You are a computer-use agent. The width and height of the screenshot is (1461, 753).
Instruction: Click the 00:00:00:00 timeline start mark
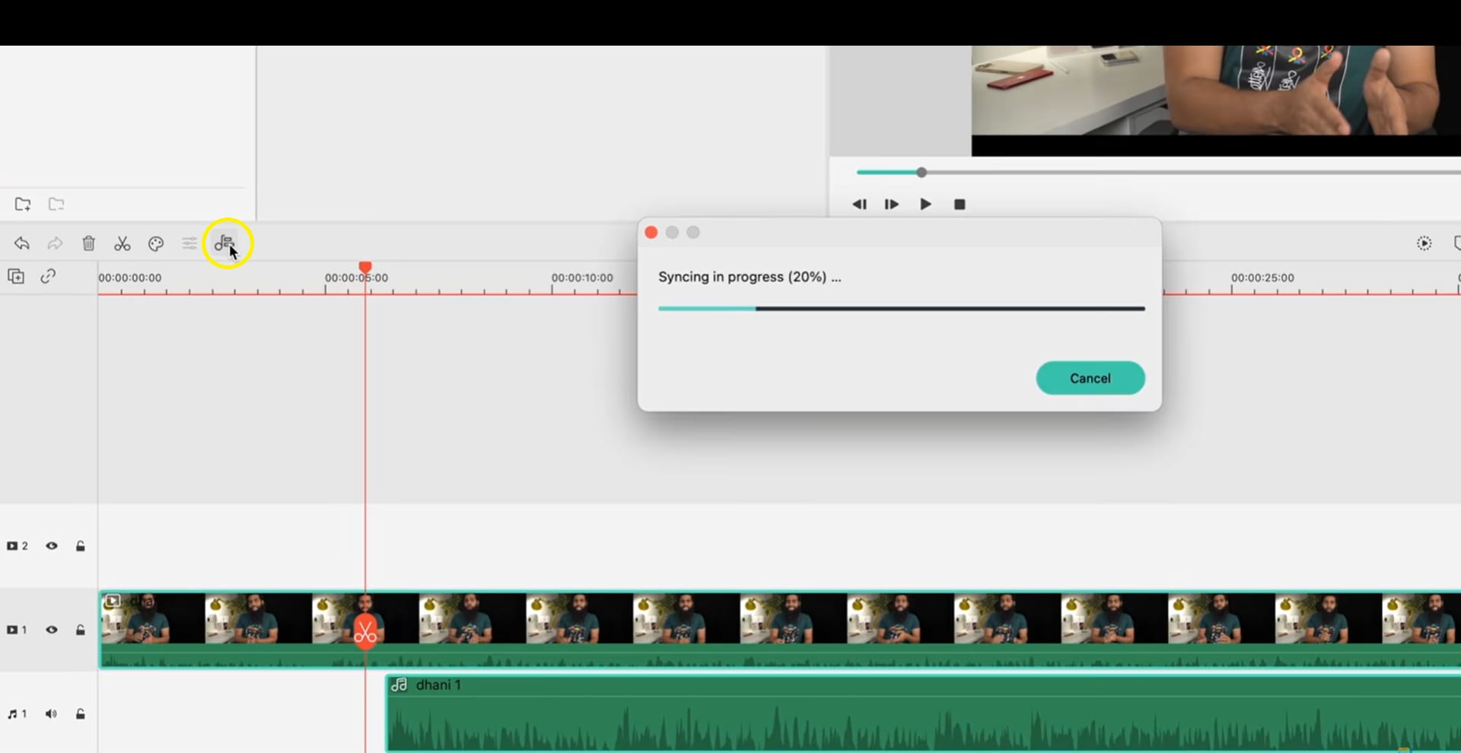coord(129,278)
